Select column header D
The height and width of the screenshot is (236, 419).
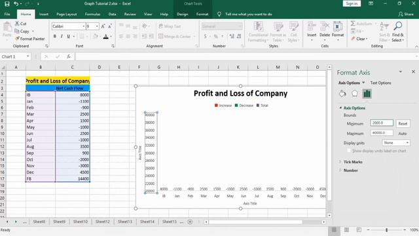point(99,67)
